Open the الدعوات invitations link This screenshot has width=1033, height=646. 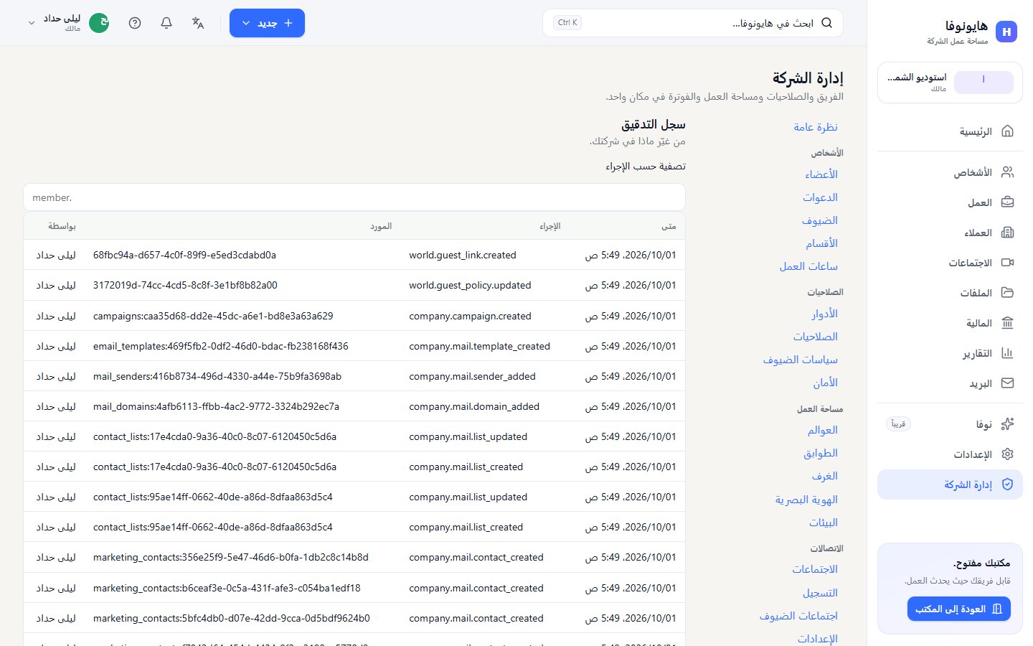[821, 197]
